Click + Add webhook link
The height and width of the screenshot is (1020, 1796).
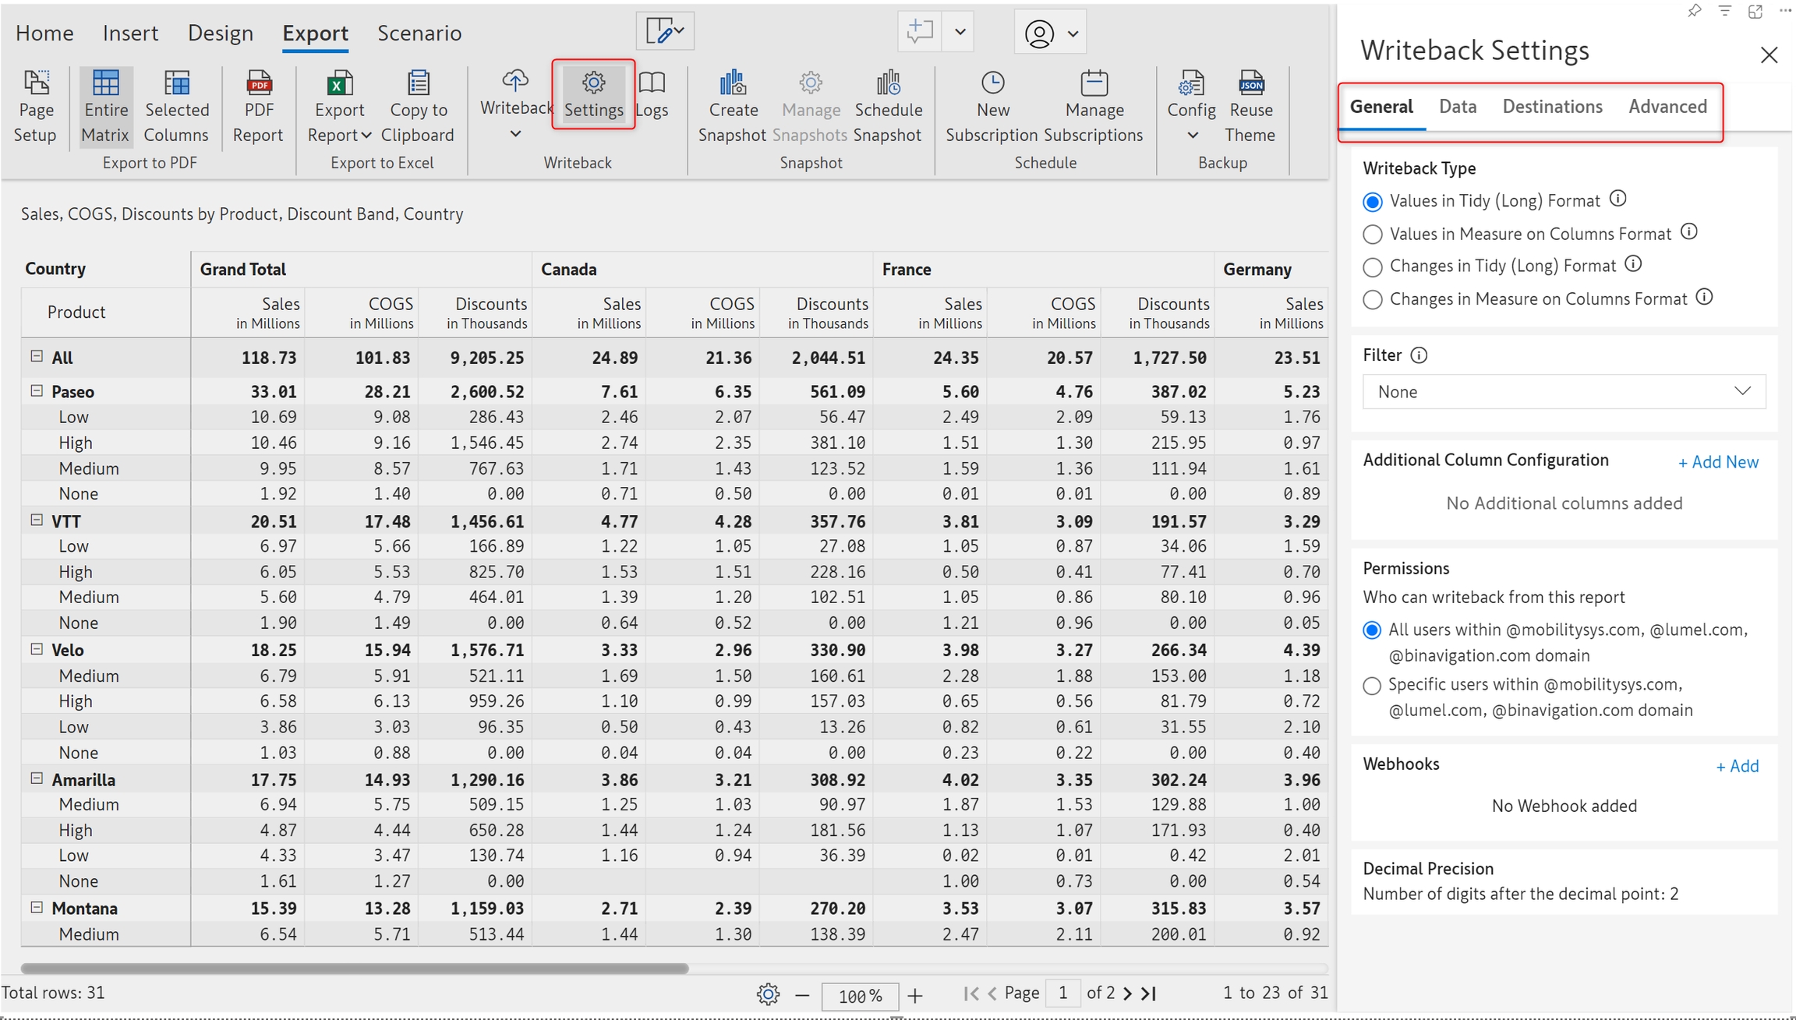pyautogui.click(x=1737, y=766)
